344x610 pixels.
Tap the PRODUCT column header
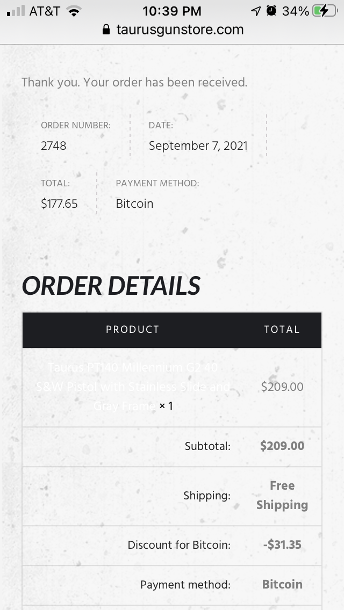pos(132,330)
